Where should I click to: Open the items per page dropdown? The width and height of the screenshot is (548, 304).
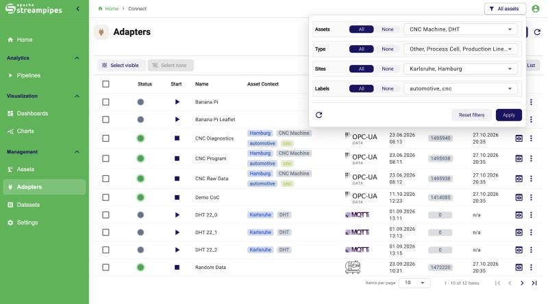click(414, 283)
